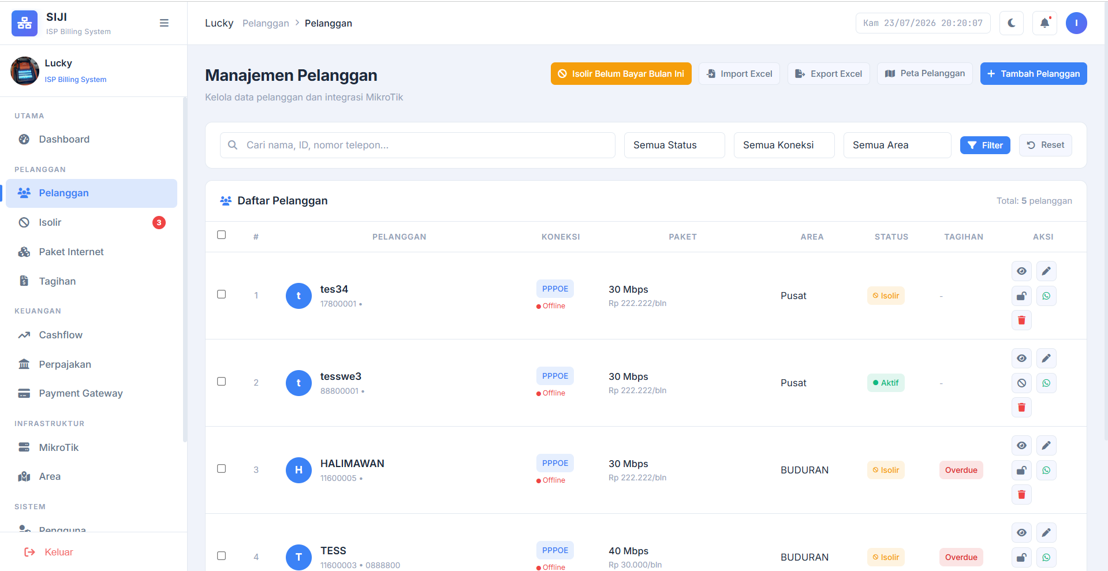
Task: Send WhatsApp message to HALIMAWAN
Action: pos(1046,471)
